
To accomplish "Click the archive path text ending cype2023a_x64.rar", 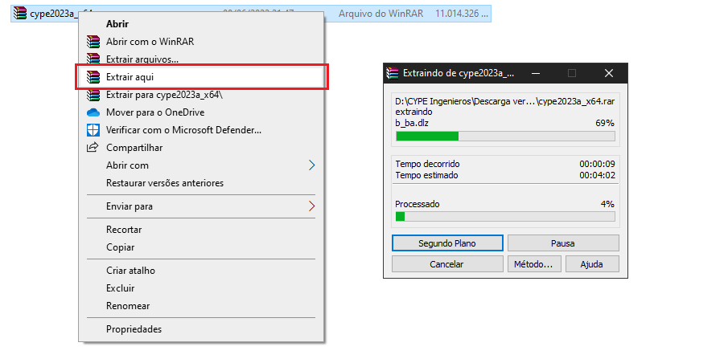I will point(505,101).
